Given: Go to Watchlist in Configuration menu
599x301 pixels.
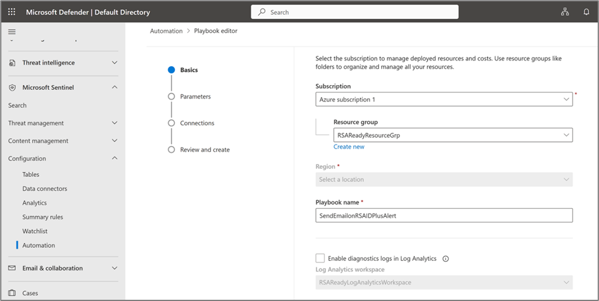Looking at the screenshot, I should click(35, 231).
